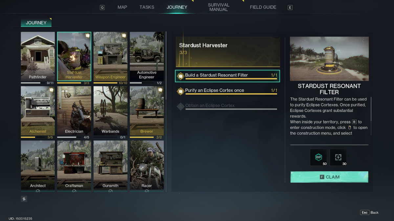Select the JOURNEY sub-tab above the cards

tap(36, 23)
